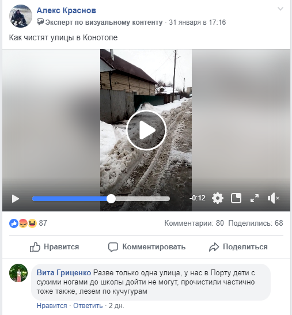Open Алекс Краснов profile link
The height and width of the screenshot is (315, 292).
tap(66, 10)
